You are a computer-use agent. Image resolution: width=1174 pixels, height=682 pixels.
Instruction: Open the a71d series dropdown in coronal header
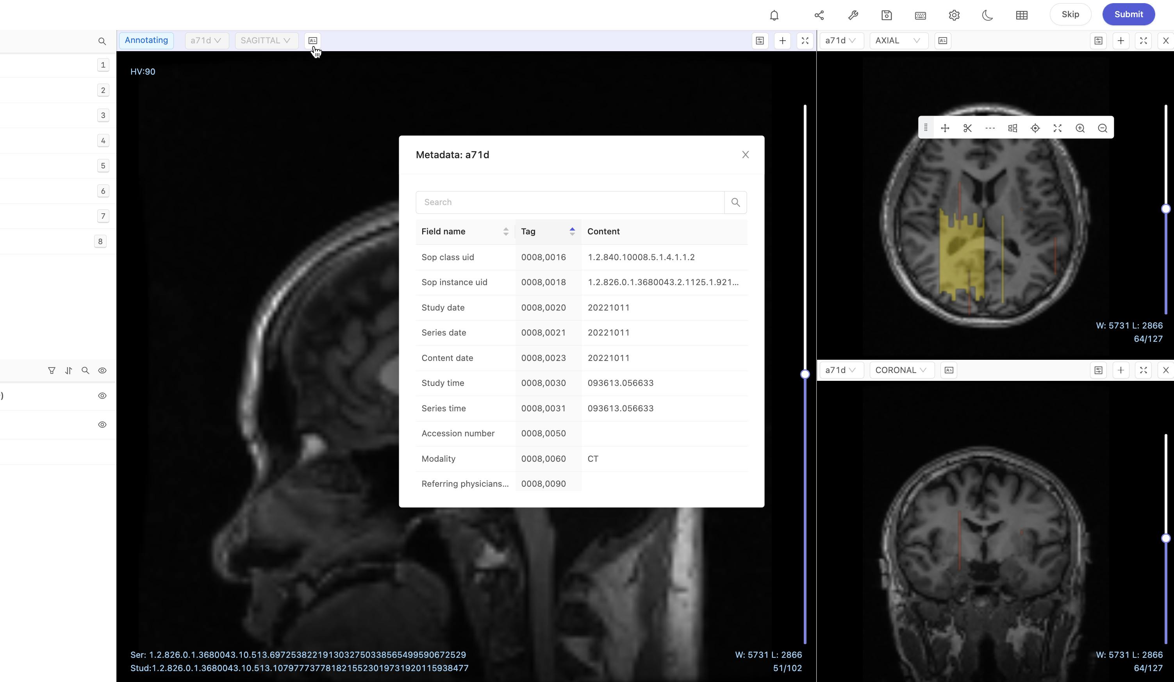pos(841,370)
